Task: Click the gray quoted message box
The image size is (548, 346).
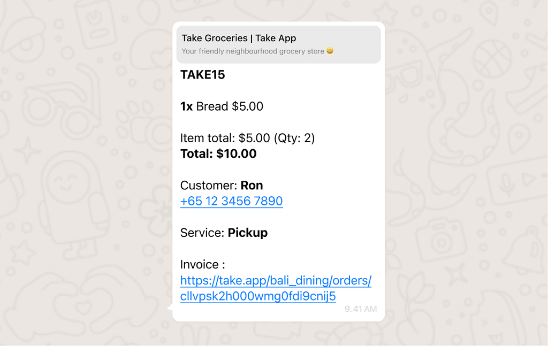Action: pos(278,44)
